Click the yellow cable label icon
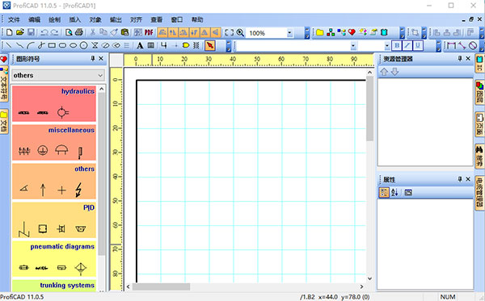The height and width of the screenshot is (301, 485). coord(186,46)
